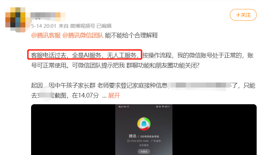This screenshot has height=155, width=263.
Task: Click the cellular signal bars in phone status bar
Action: pos(158,107)
